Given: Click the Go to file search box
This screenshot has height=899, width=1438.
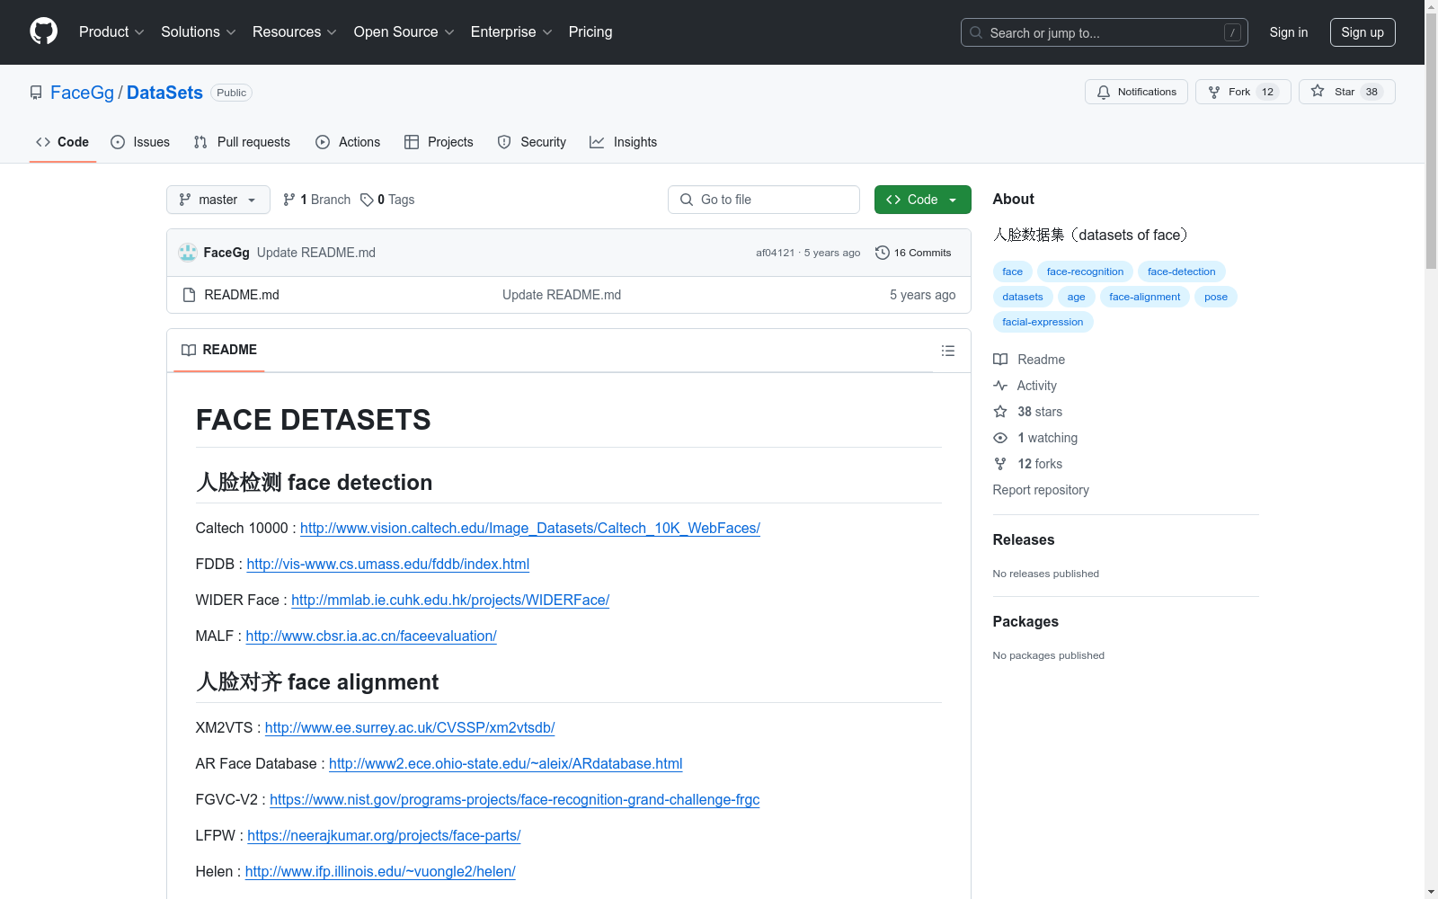Looking at the screenshot, I should [x=764, y=200].
